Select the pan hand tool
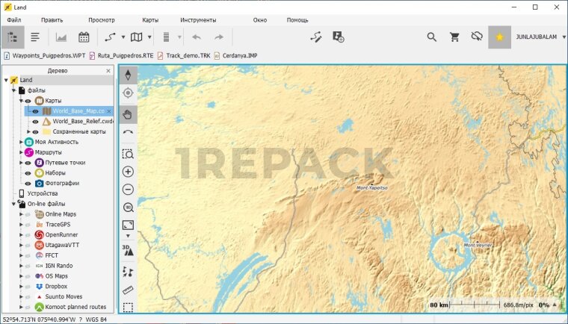The width and height of the screenshot is (568, 324). (x=128, y=113)
